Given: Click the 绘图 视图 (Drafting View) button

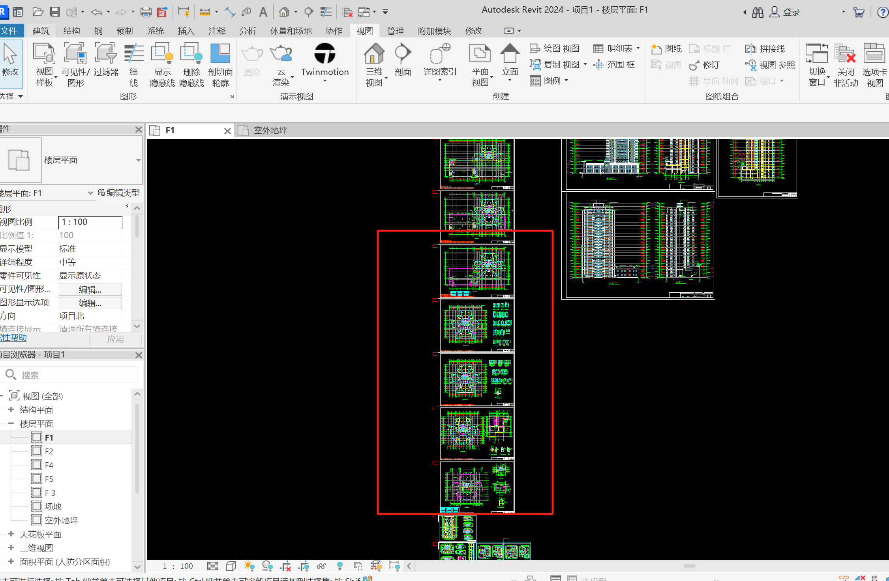Looking at the screenshot, I should [555, 49].
